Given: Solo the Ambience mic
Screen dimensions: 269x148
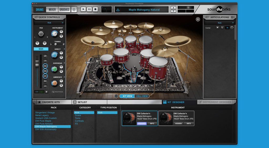Looking at the screenshot, I should pyautogui.click(x=61, y=81).
